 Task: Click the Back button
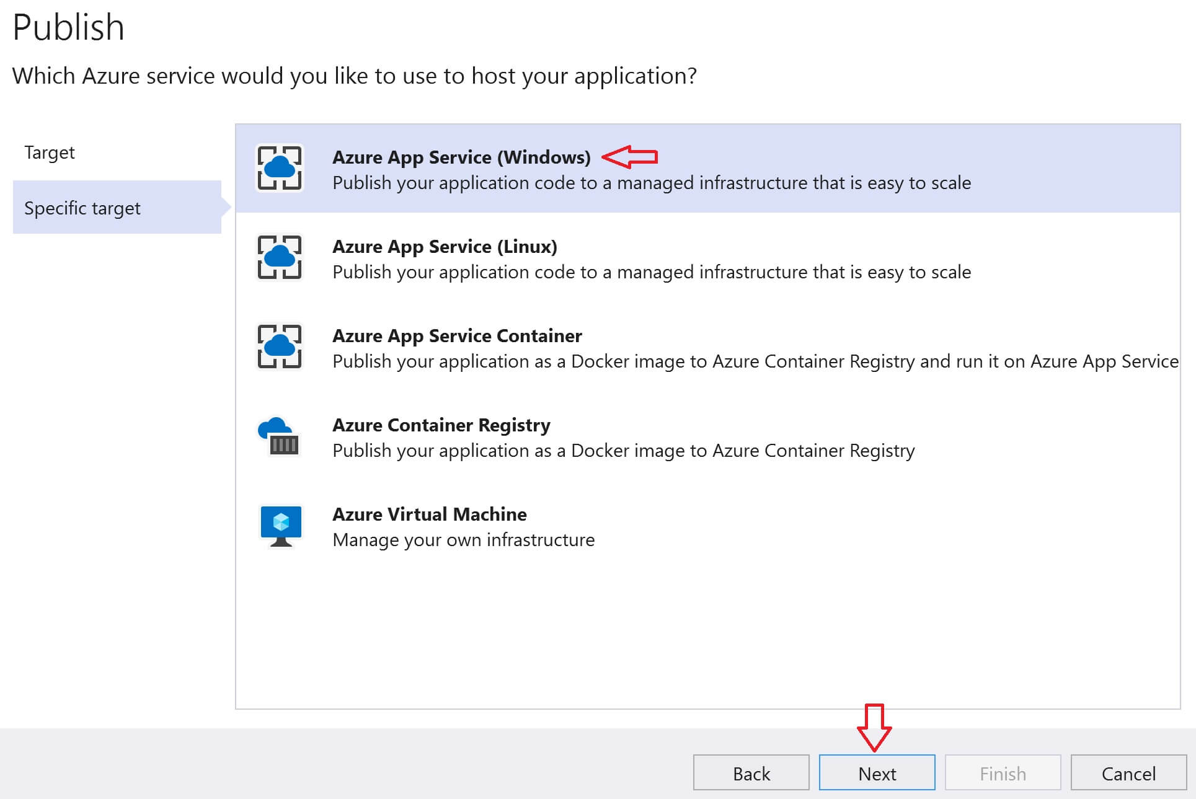pos(751,772)
